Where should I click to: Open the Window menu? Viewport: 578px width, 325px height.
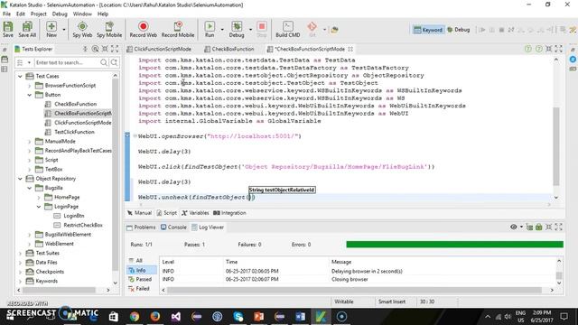pos(82,14)
